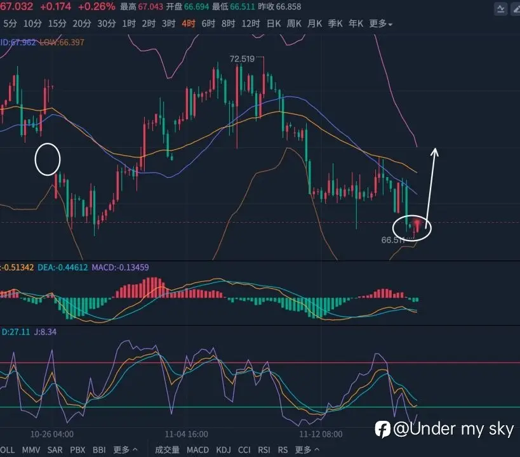Open the 8时 period chart
This screenshot has width=520, height=457.
click(228, 23)
